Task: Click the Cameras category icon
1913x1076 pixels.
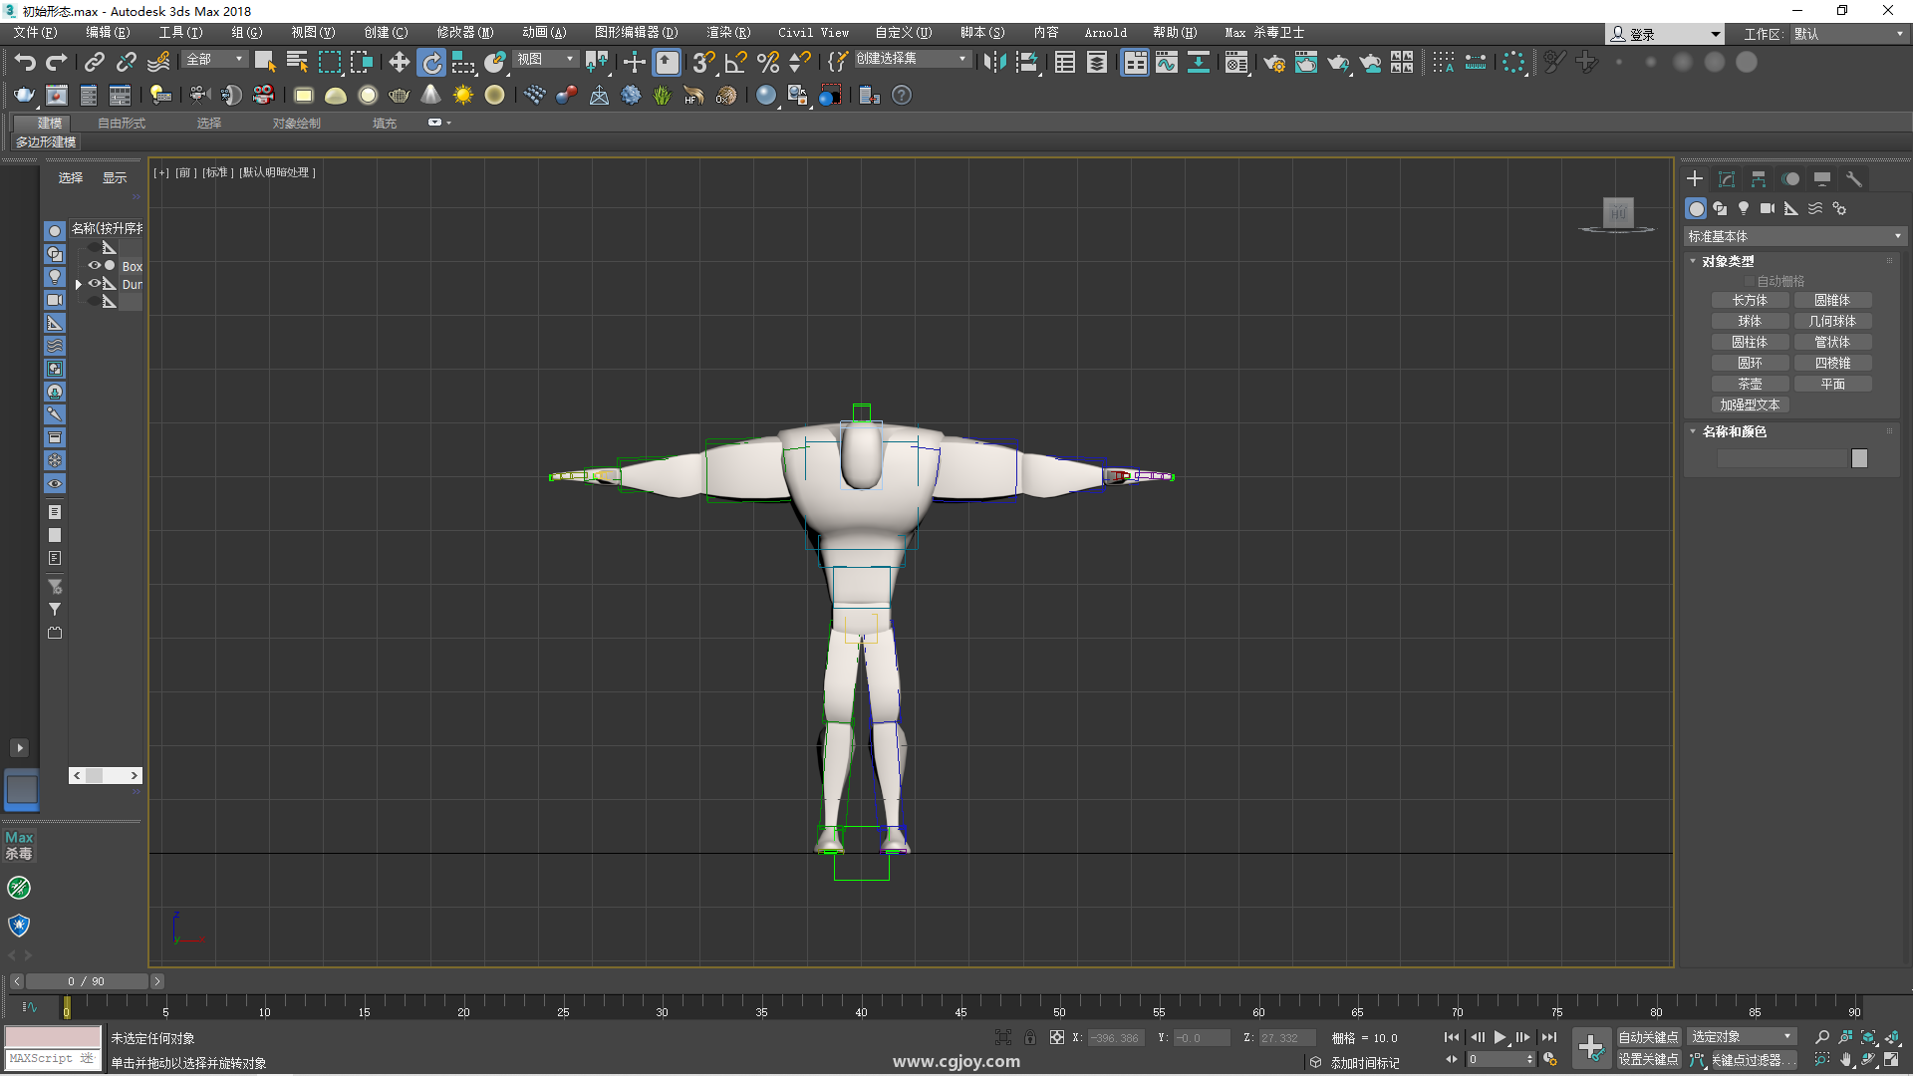Action: click(x=1768, y=208)
